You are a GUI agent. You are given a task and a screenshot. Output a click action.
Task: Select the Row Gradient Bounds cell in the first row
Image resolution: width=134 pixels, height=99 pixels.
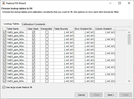pyautogui.click(x=84, y=32)
